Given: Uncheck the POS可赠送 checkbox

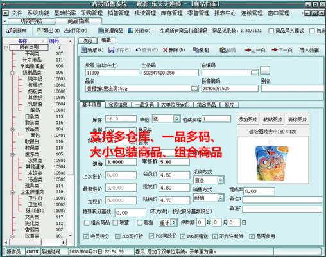Looking at the screenshot, I should (183, 236).
